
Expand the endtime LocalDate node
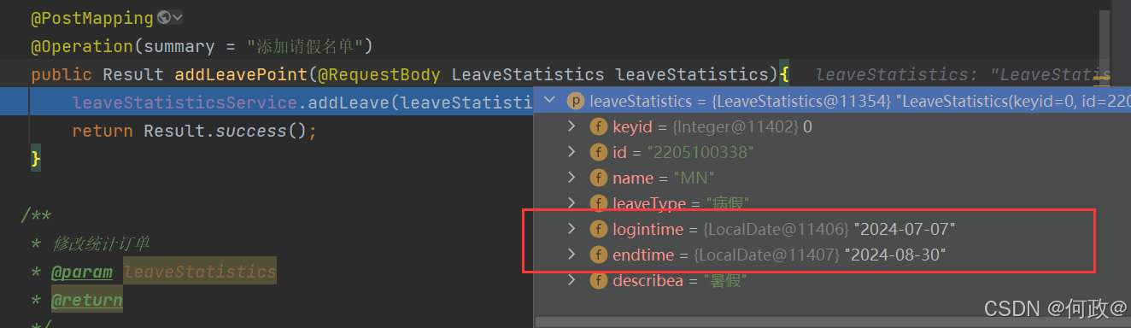pos(572,255)
